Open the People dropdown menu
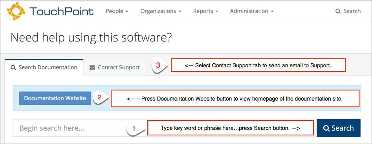Viewport: 372px width, 144px height. (x=117, y=11)
